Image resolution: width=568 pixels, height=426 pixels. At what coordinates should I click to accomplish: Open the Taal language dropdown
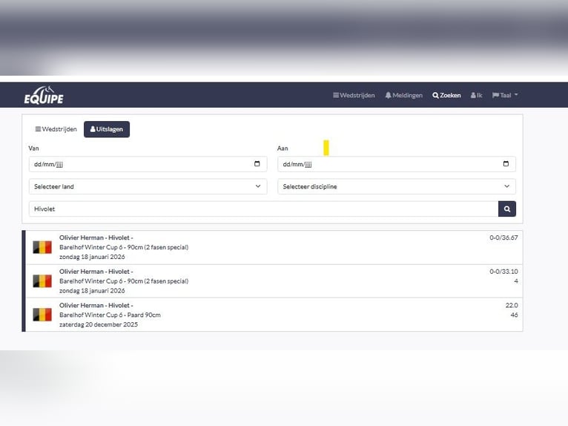(x=505, y=96)
